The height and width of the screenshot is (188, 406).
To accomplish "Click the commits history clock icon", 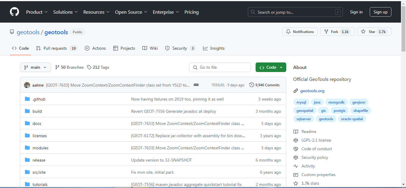I will [252, 85].
